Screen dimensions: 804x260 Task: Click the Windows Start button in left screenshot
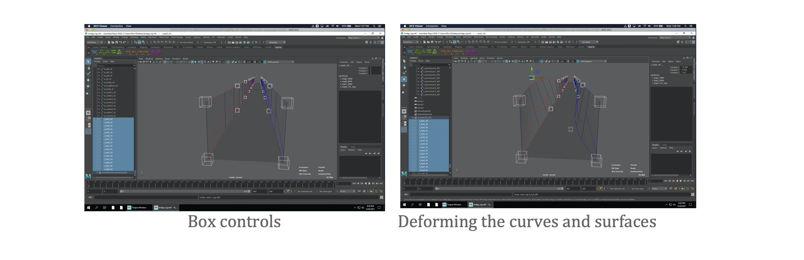point(88,208)
